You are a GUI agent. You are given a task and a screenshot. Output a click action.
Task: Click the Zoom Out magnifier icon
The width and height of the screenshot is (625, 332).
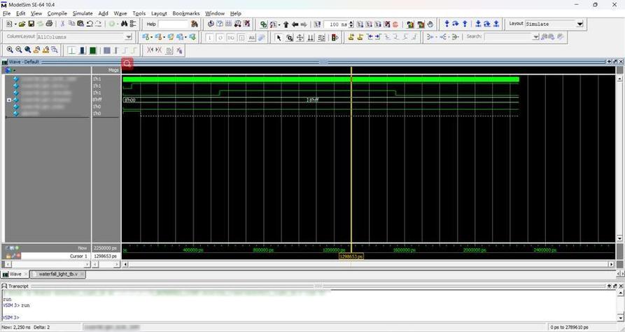pyautogui.click(x=19, y=50)
